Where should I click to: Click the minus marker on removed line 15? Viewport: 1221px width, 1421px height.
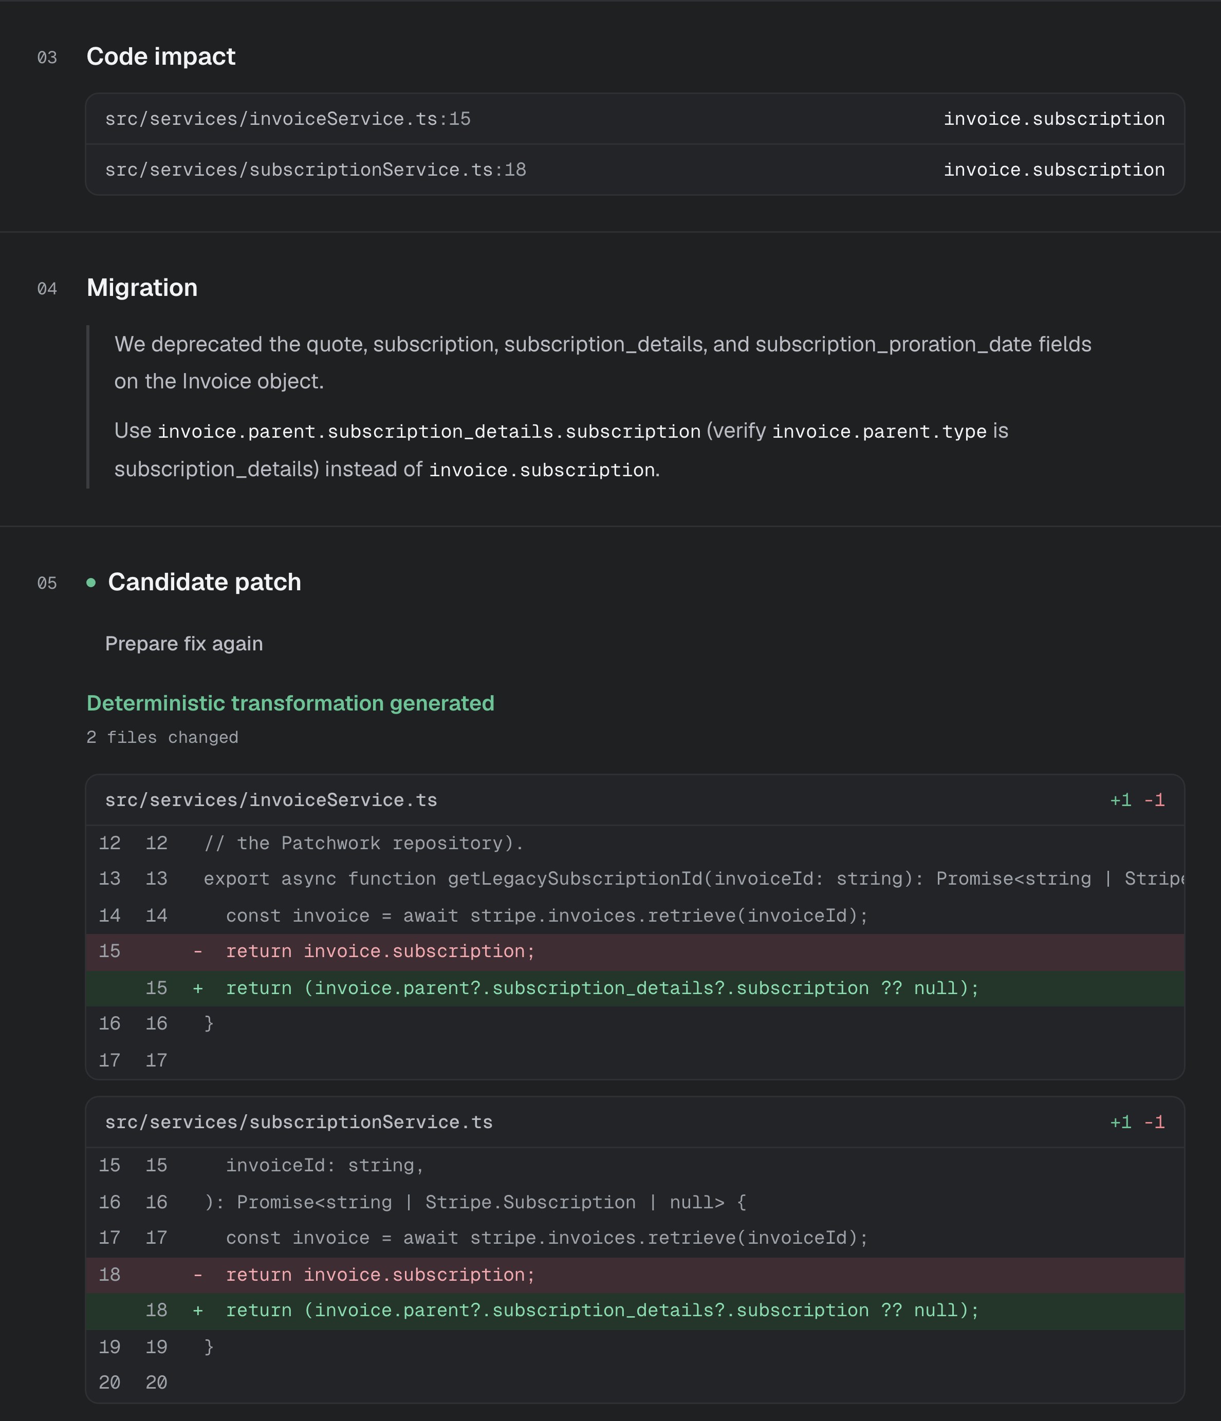point(197,951)
